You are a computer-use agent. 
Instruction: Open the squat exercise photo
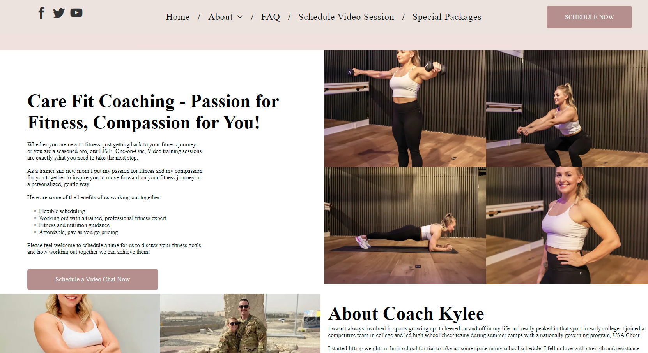[x=567, y=109]
